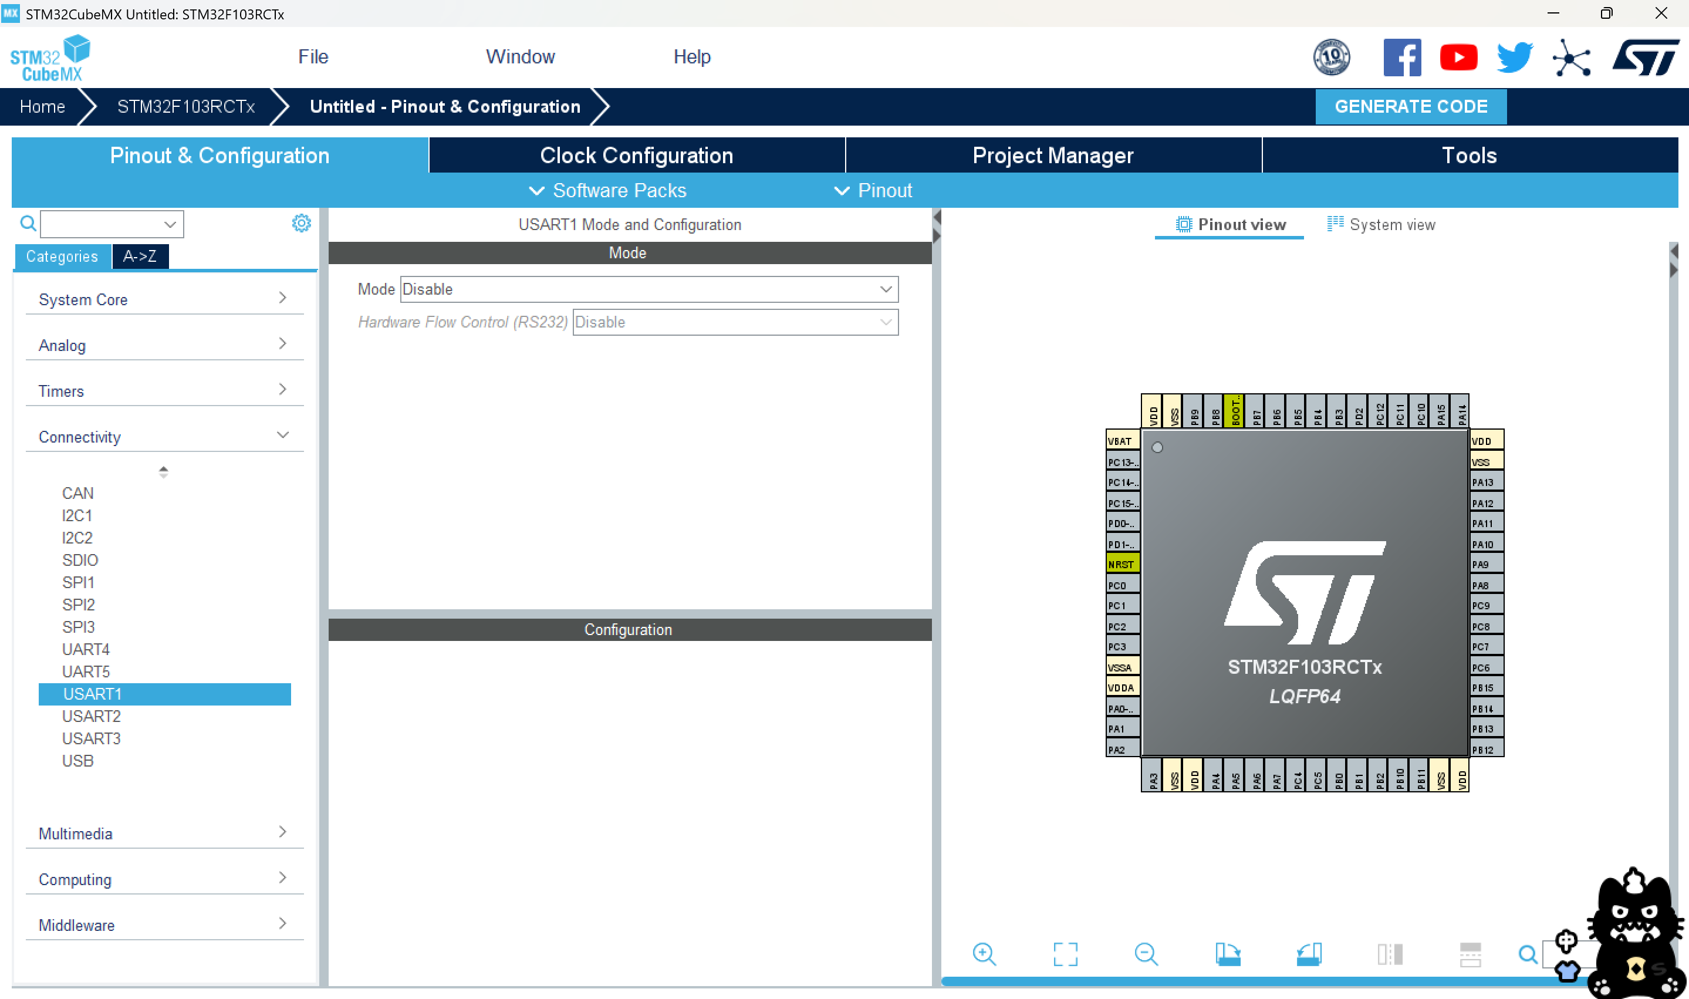Switch to Clock Configuration tab
Image resolution: width=1689 pixels, height=999 pixels.
tap(637, 156)
